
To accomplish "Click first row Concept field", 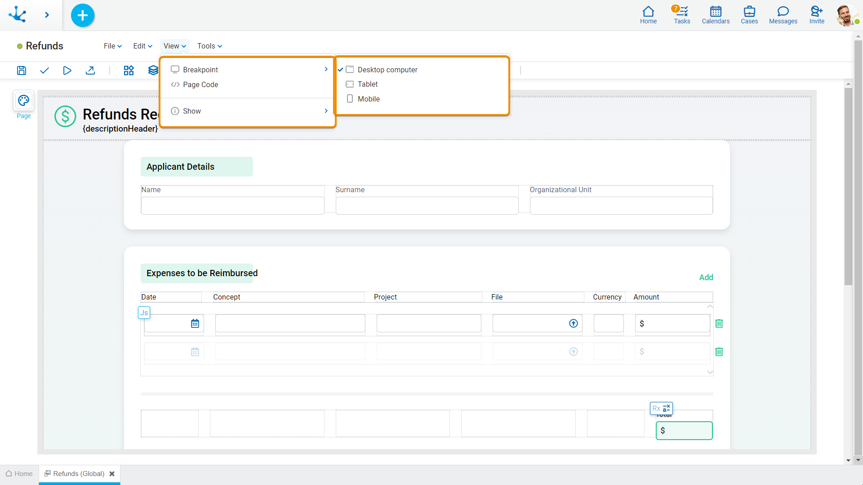I will click(290, 323).
